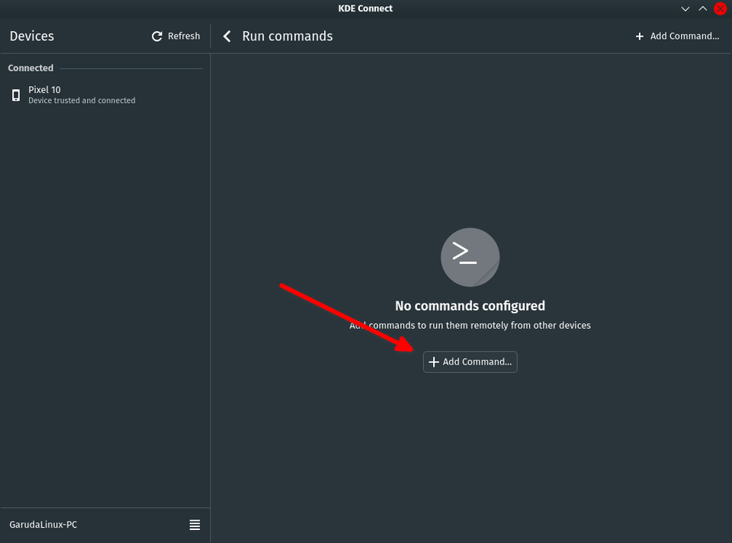Open the hamburger menu beside GarudaLinux-PC
732x543 pixels.
[x=194, y=525]
